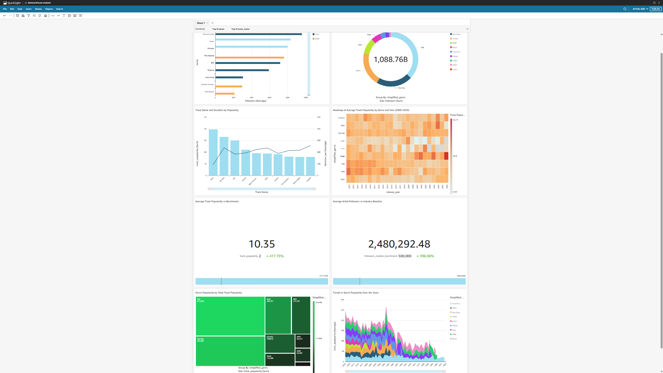Image resolution: width=663 pixels, height=373 pixels.
Task: Click the 396.06% comparison value
Action: pos(427,256)
